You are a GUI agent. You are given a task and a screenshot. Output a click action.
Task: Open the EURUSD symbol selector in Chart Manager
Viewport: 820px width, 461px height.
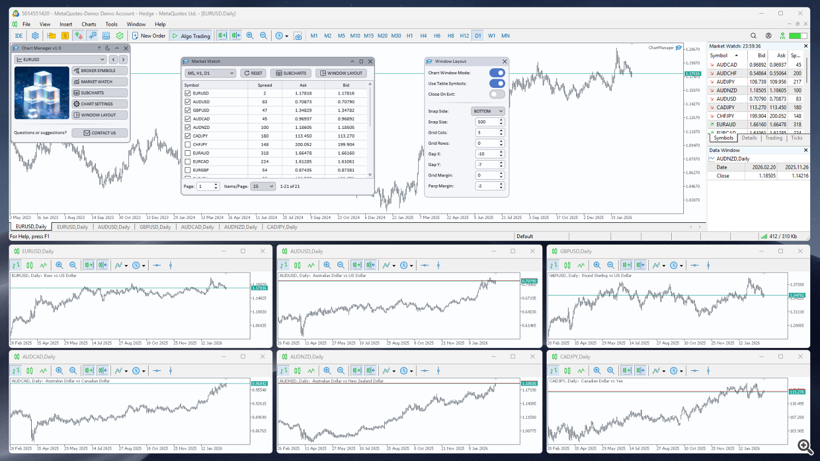pos(60,59)
